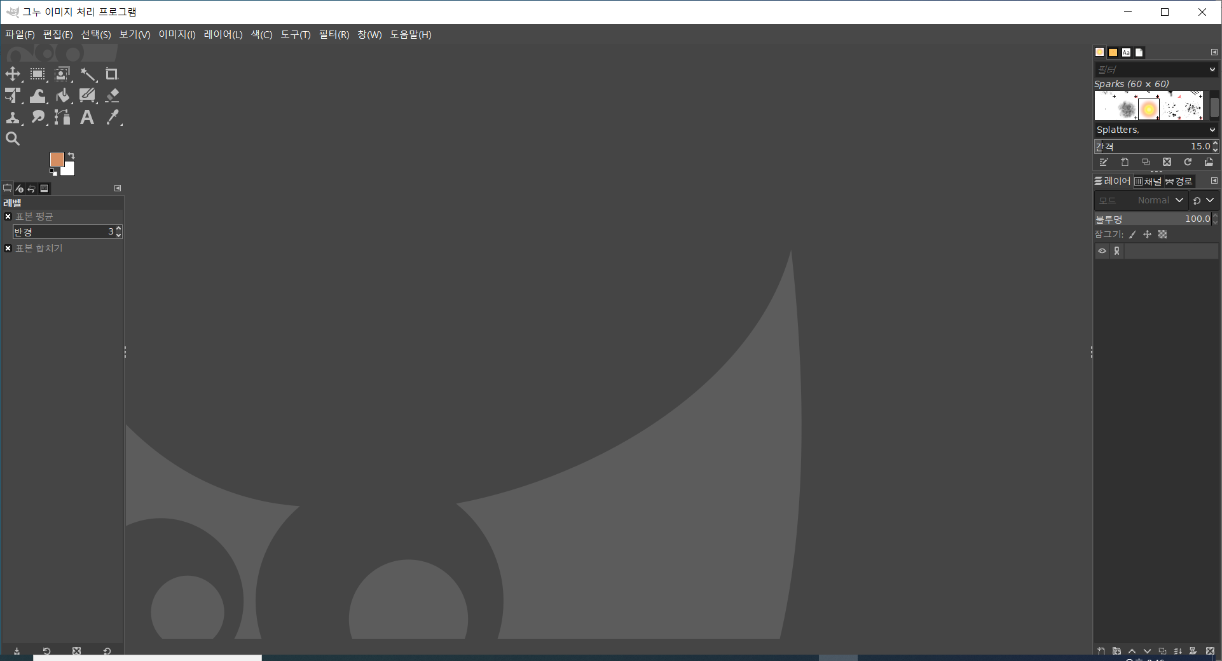Open the Fonts tab with the Aa icon
The width and height of the screenshot is (1222, 661).
tap(1126, 52)
